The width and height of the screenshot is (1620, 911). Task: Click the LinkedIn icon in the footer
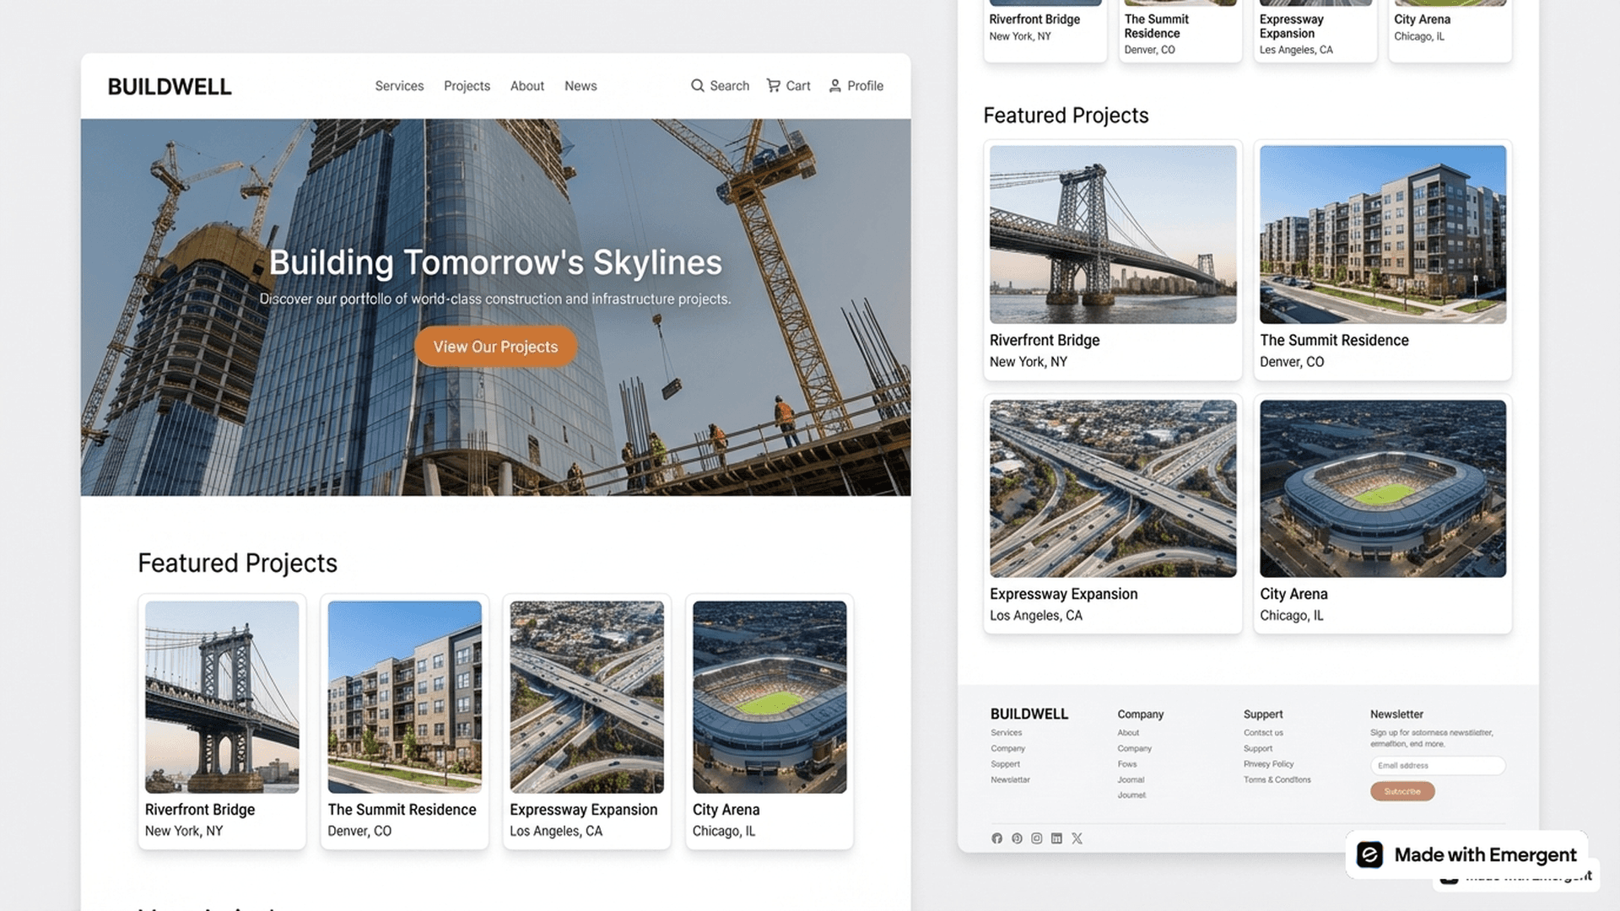pyautogui.click(x=1056, y=838)
